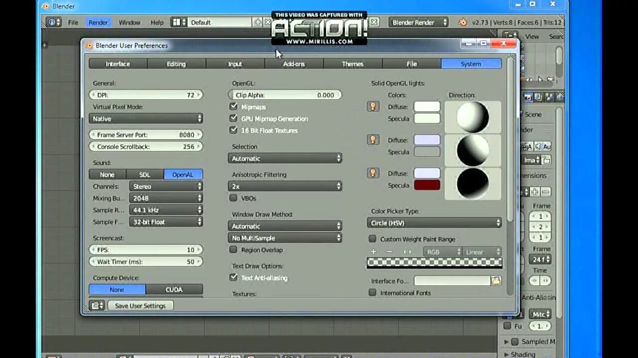Click the Blender logo icon in the header

463,22
